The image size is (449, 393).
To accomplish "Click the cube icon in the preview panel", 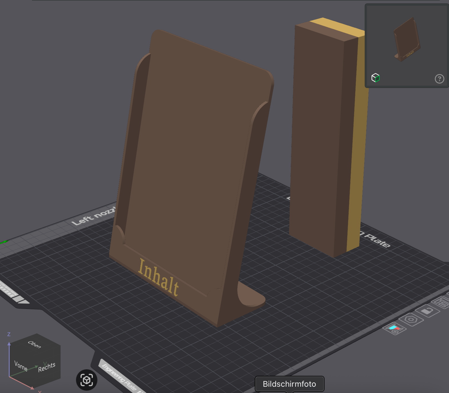I will (375, 78).
